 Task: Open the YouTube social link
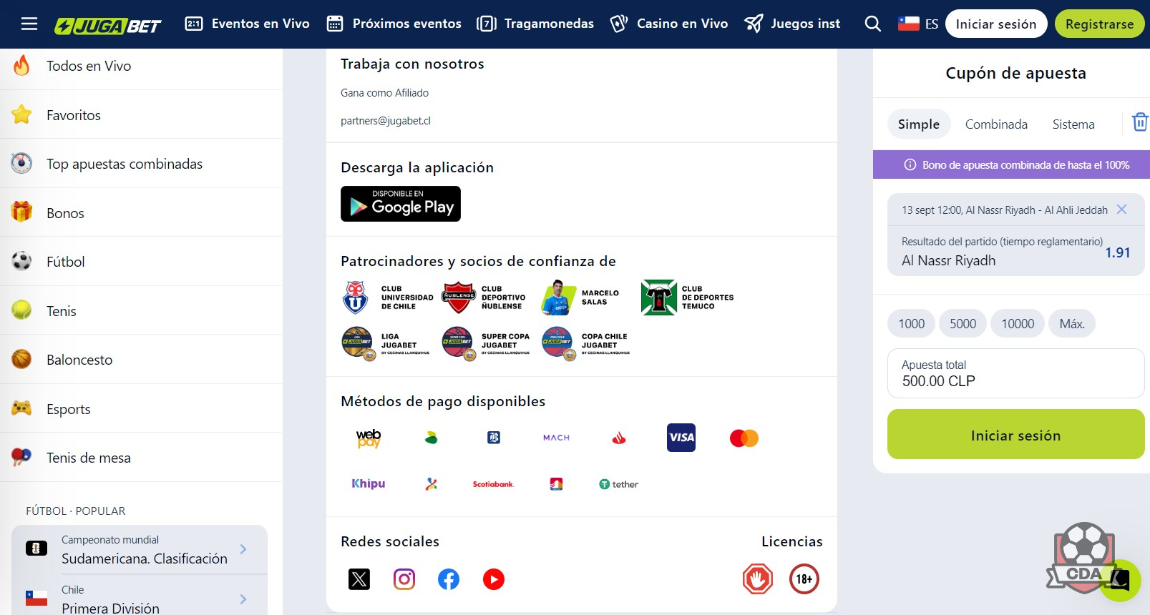pyautogui.click(x=494, y=579)
